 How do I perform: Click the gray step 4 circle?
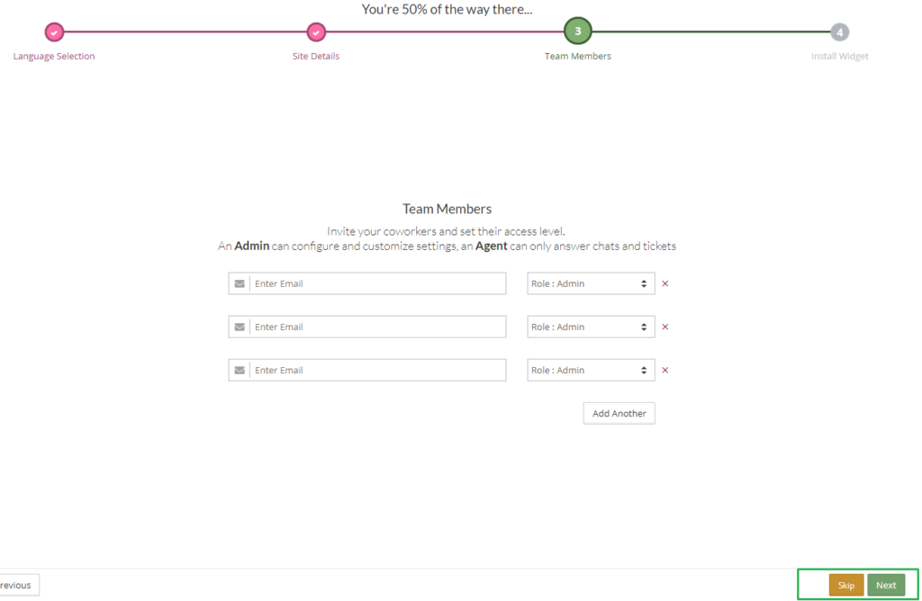(839, 31)
